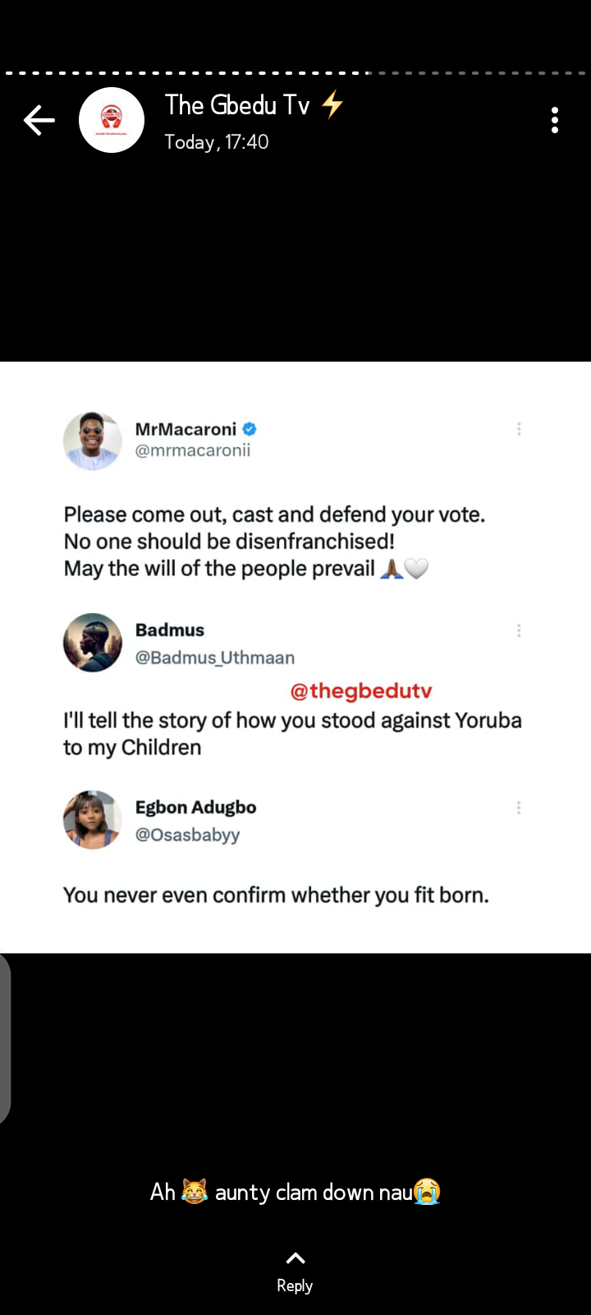This screenshot has height=1315, width=591.
Task: Click the @Badmus_Uthmaan handle
Action: point(215,657)
